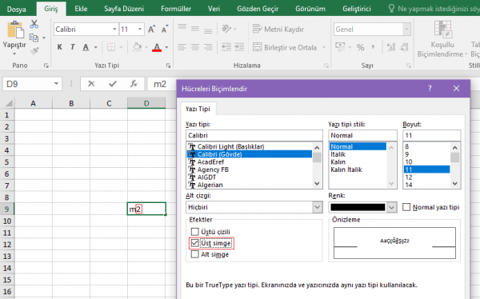The width and height of the screenshot is (480, 299).
Task: Open the Alt çizgi Hiçbiri dropdown
Action: click(x=318, y=207)
